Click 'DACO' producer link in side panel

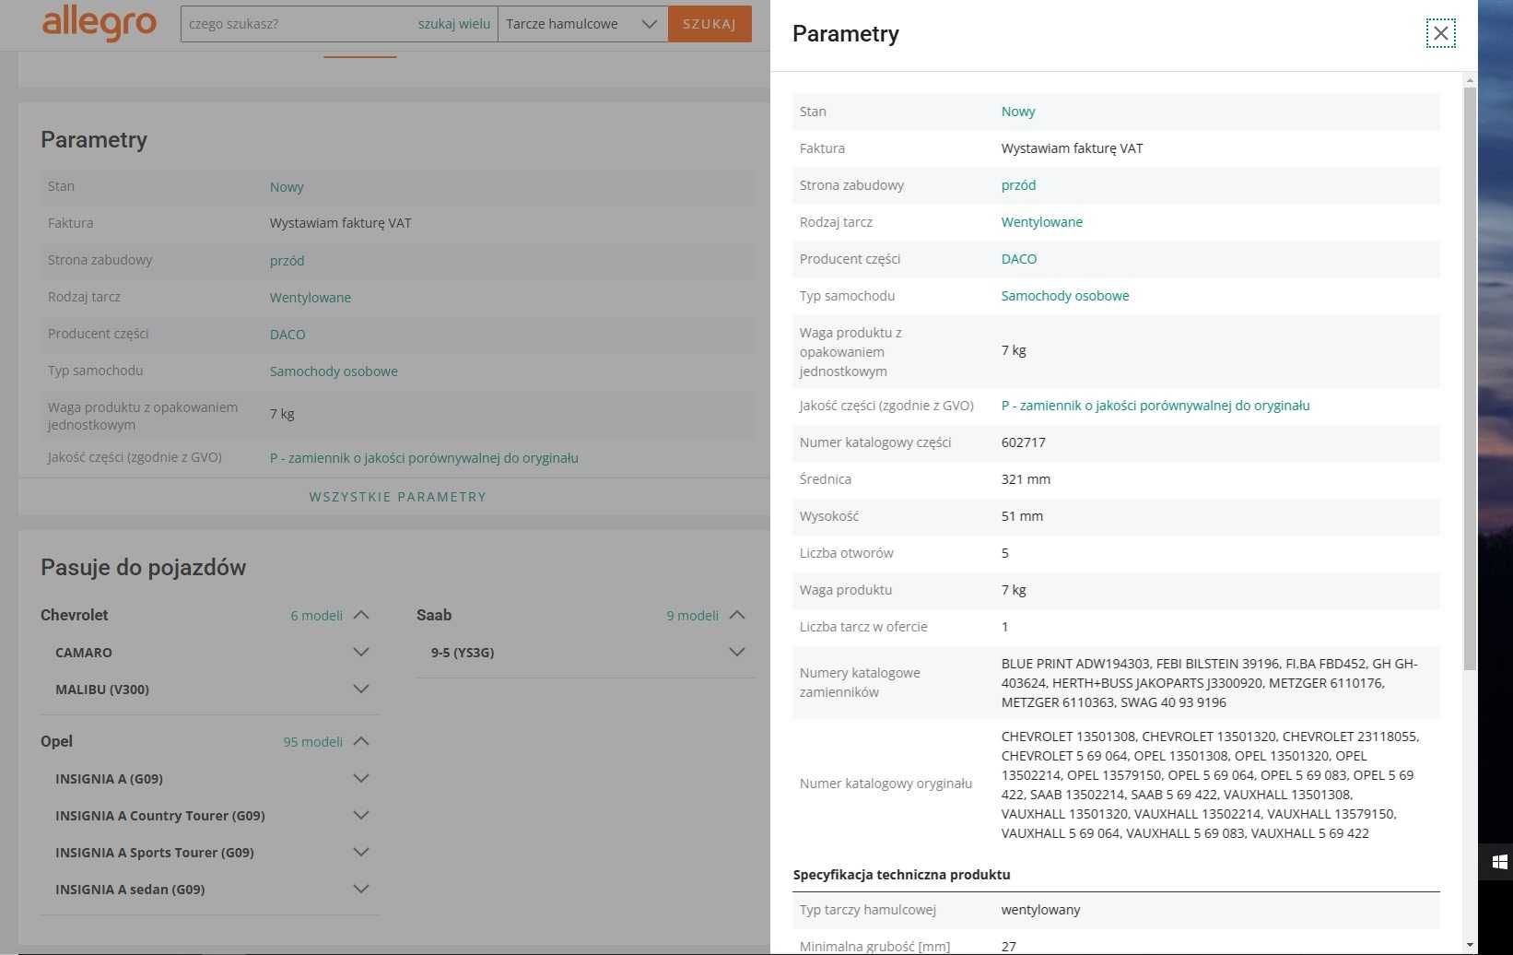pyautogui.click(x=1019, y=259)
